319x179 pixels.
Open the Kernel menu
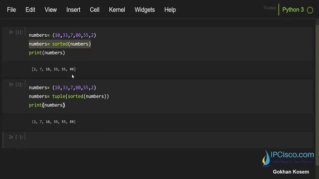(117, 10)
